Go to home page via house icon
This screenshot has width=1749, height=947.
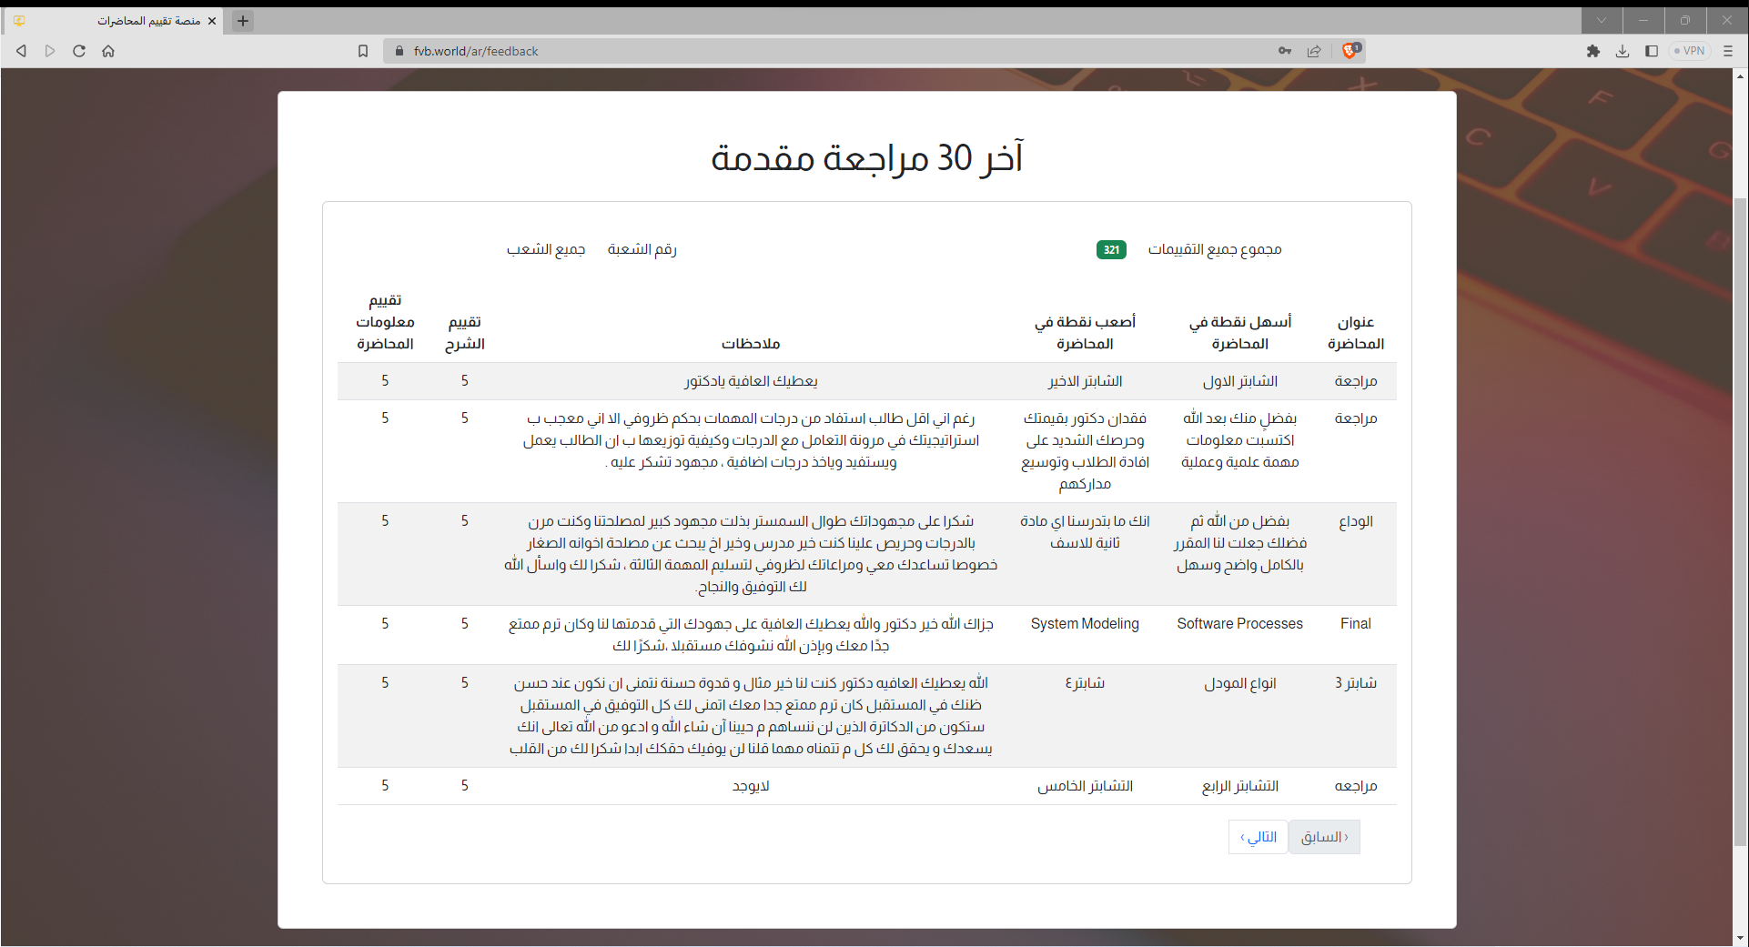point(108,51)
